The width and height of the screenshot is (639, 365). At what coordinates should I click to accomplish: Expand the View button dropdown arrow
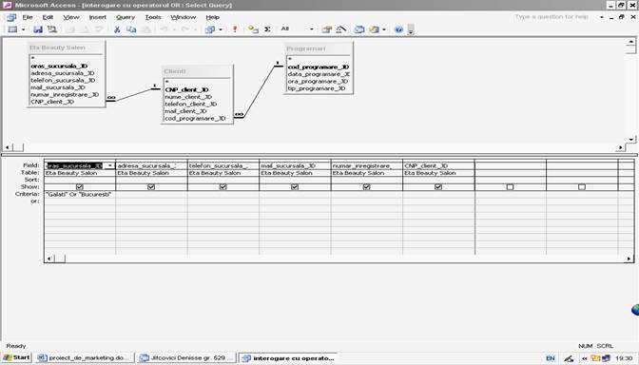pyautogui.click(x=23, y=29)
